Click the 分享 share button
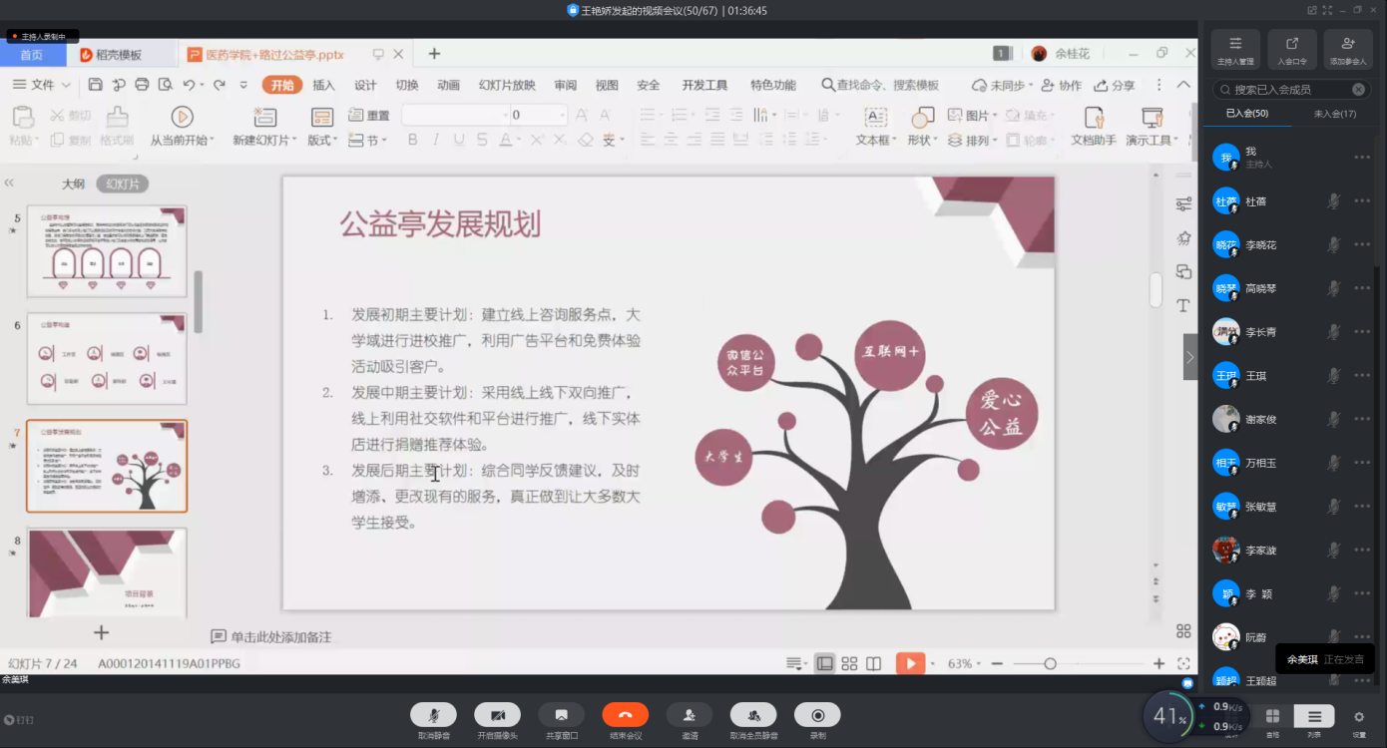This screenshot has width=1387, height=748. [x=1115, y=85]
